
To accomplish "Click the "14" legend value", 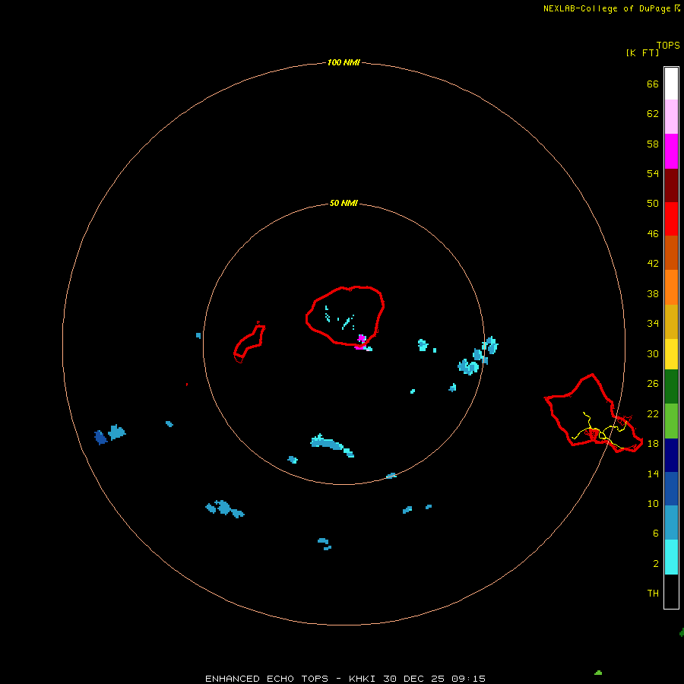I will pos(653,473).
